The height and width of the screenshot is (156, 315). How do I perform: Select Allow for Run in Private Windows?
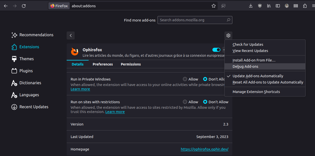pos(185,79)
